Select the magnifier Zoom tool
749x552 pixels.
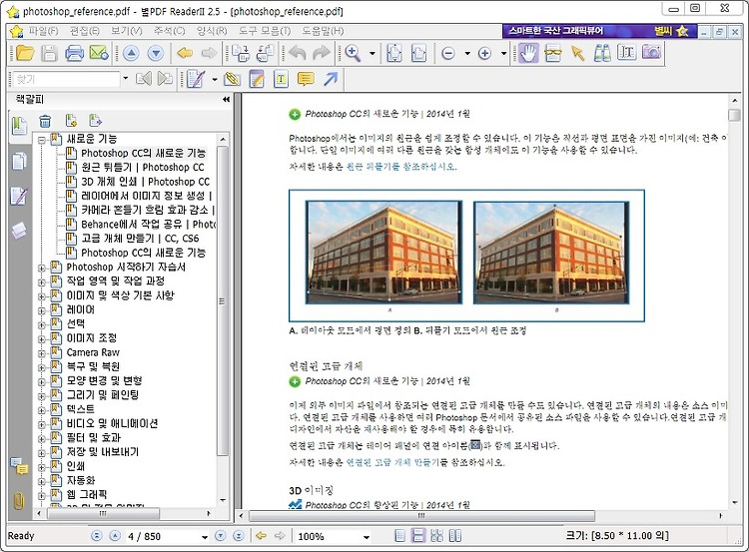pos(353,53)
